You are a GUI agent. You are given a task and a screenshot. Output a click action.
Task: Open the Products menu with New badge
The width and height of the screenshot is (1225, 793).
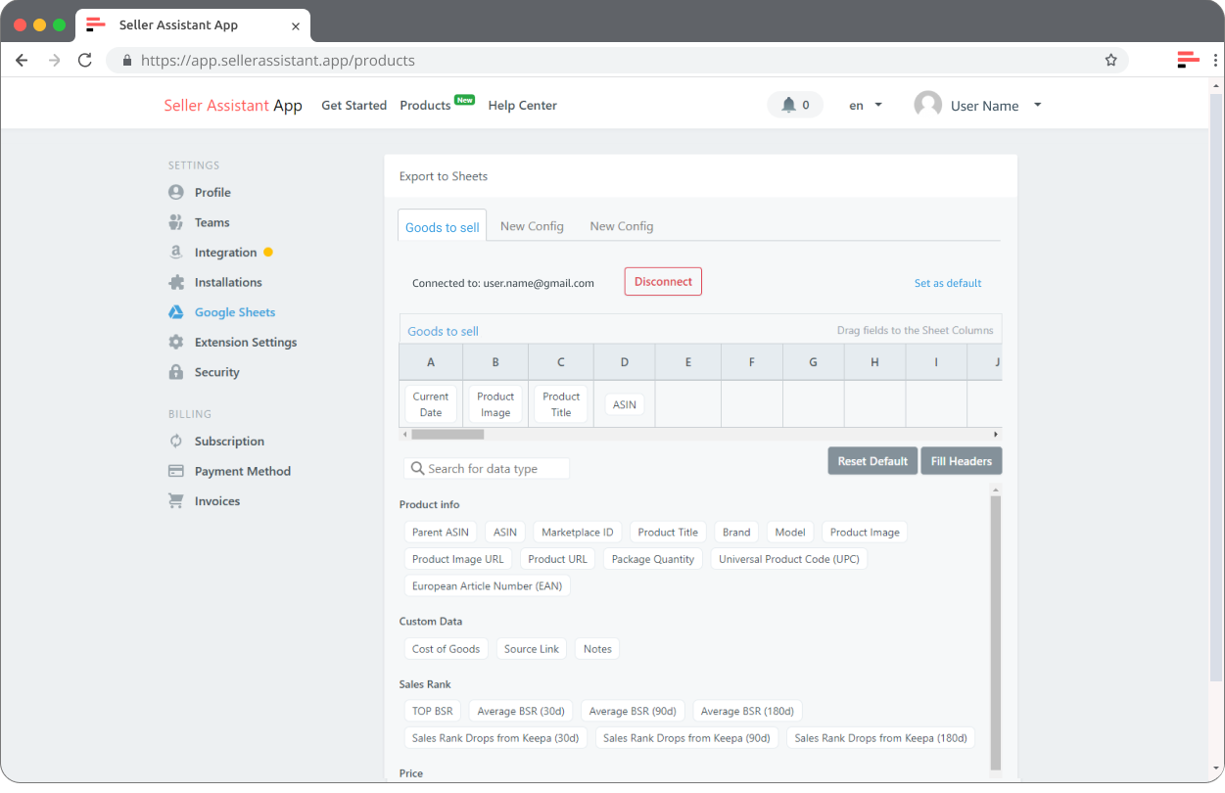[x=425, y=105]
